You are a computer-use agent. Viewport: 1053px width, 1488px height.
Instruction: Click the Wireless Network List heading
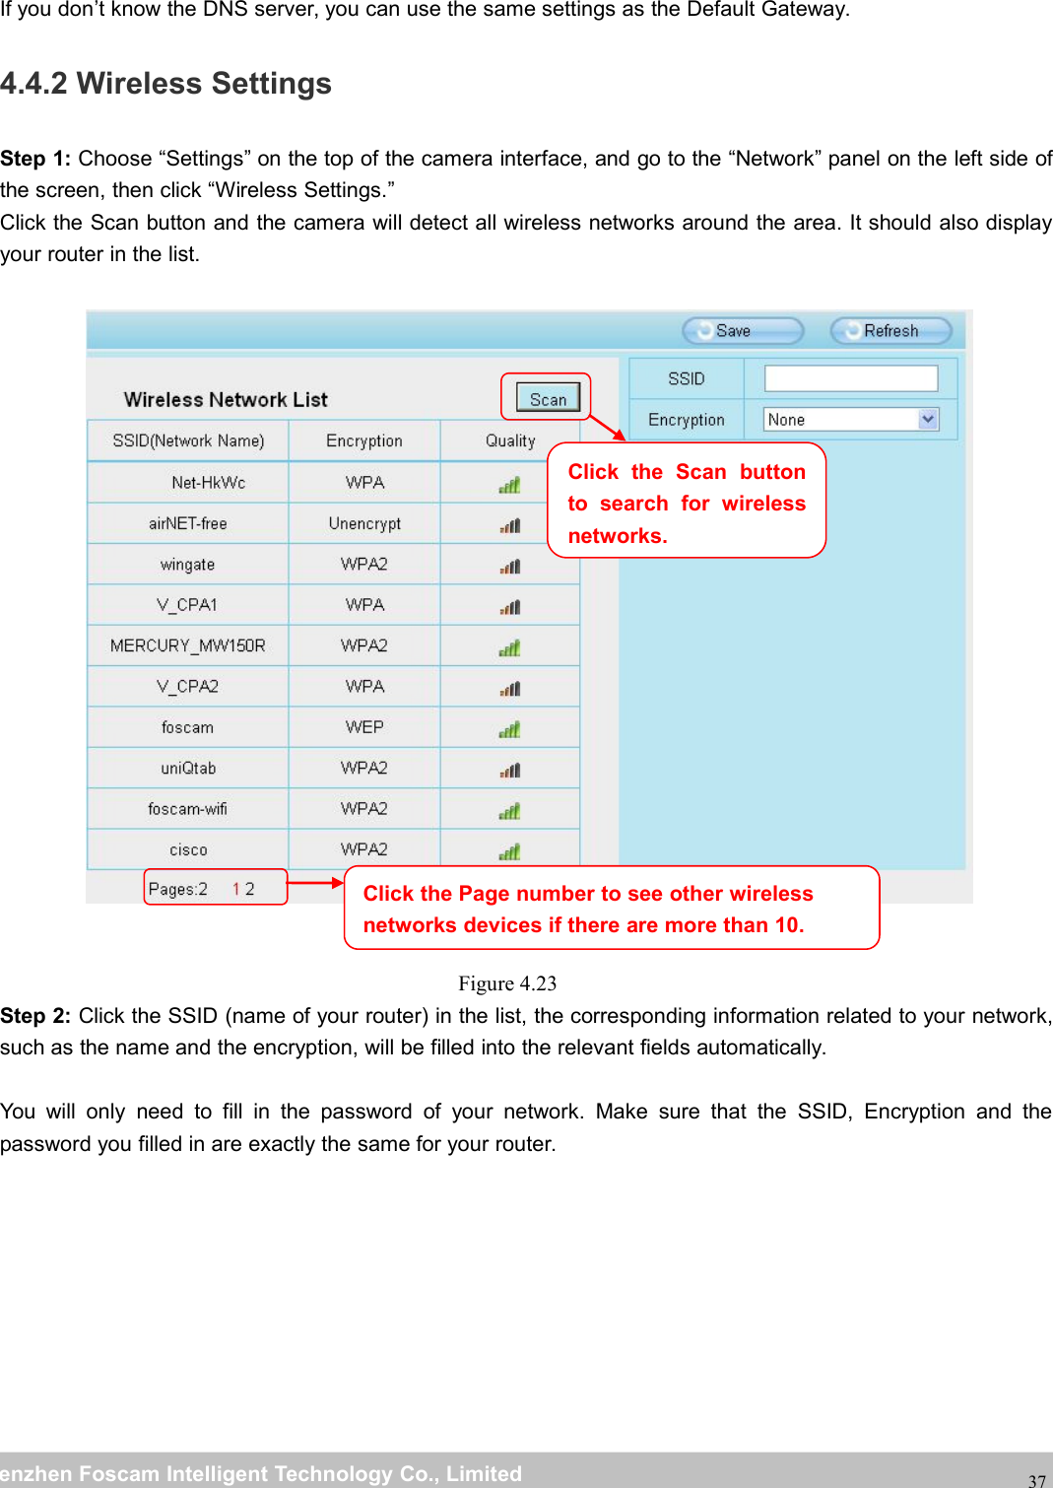pyautogui.click(x=226, y=399)
